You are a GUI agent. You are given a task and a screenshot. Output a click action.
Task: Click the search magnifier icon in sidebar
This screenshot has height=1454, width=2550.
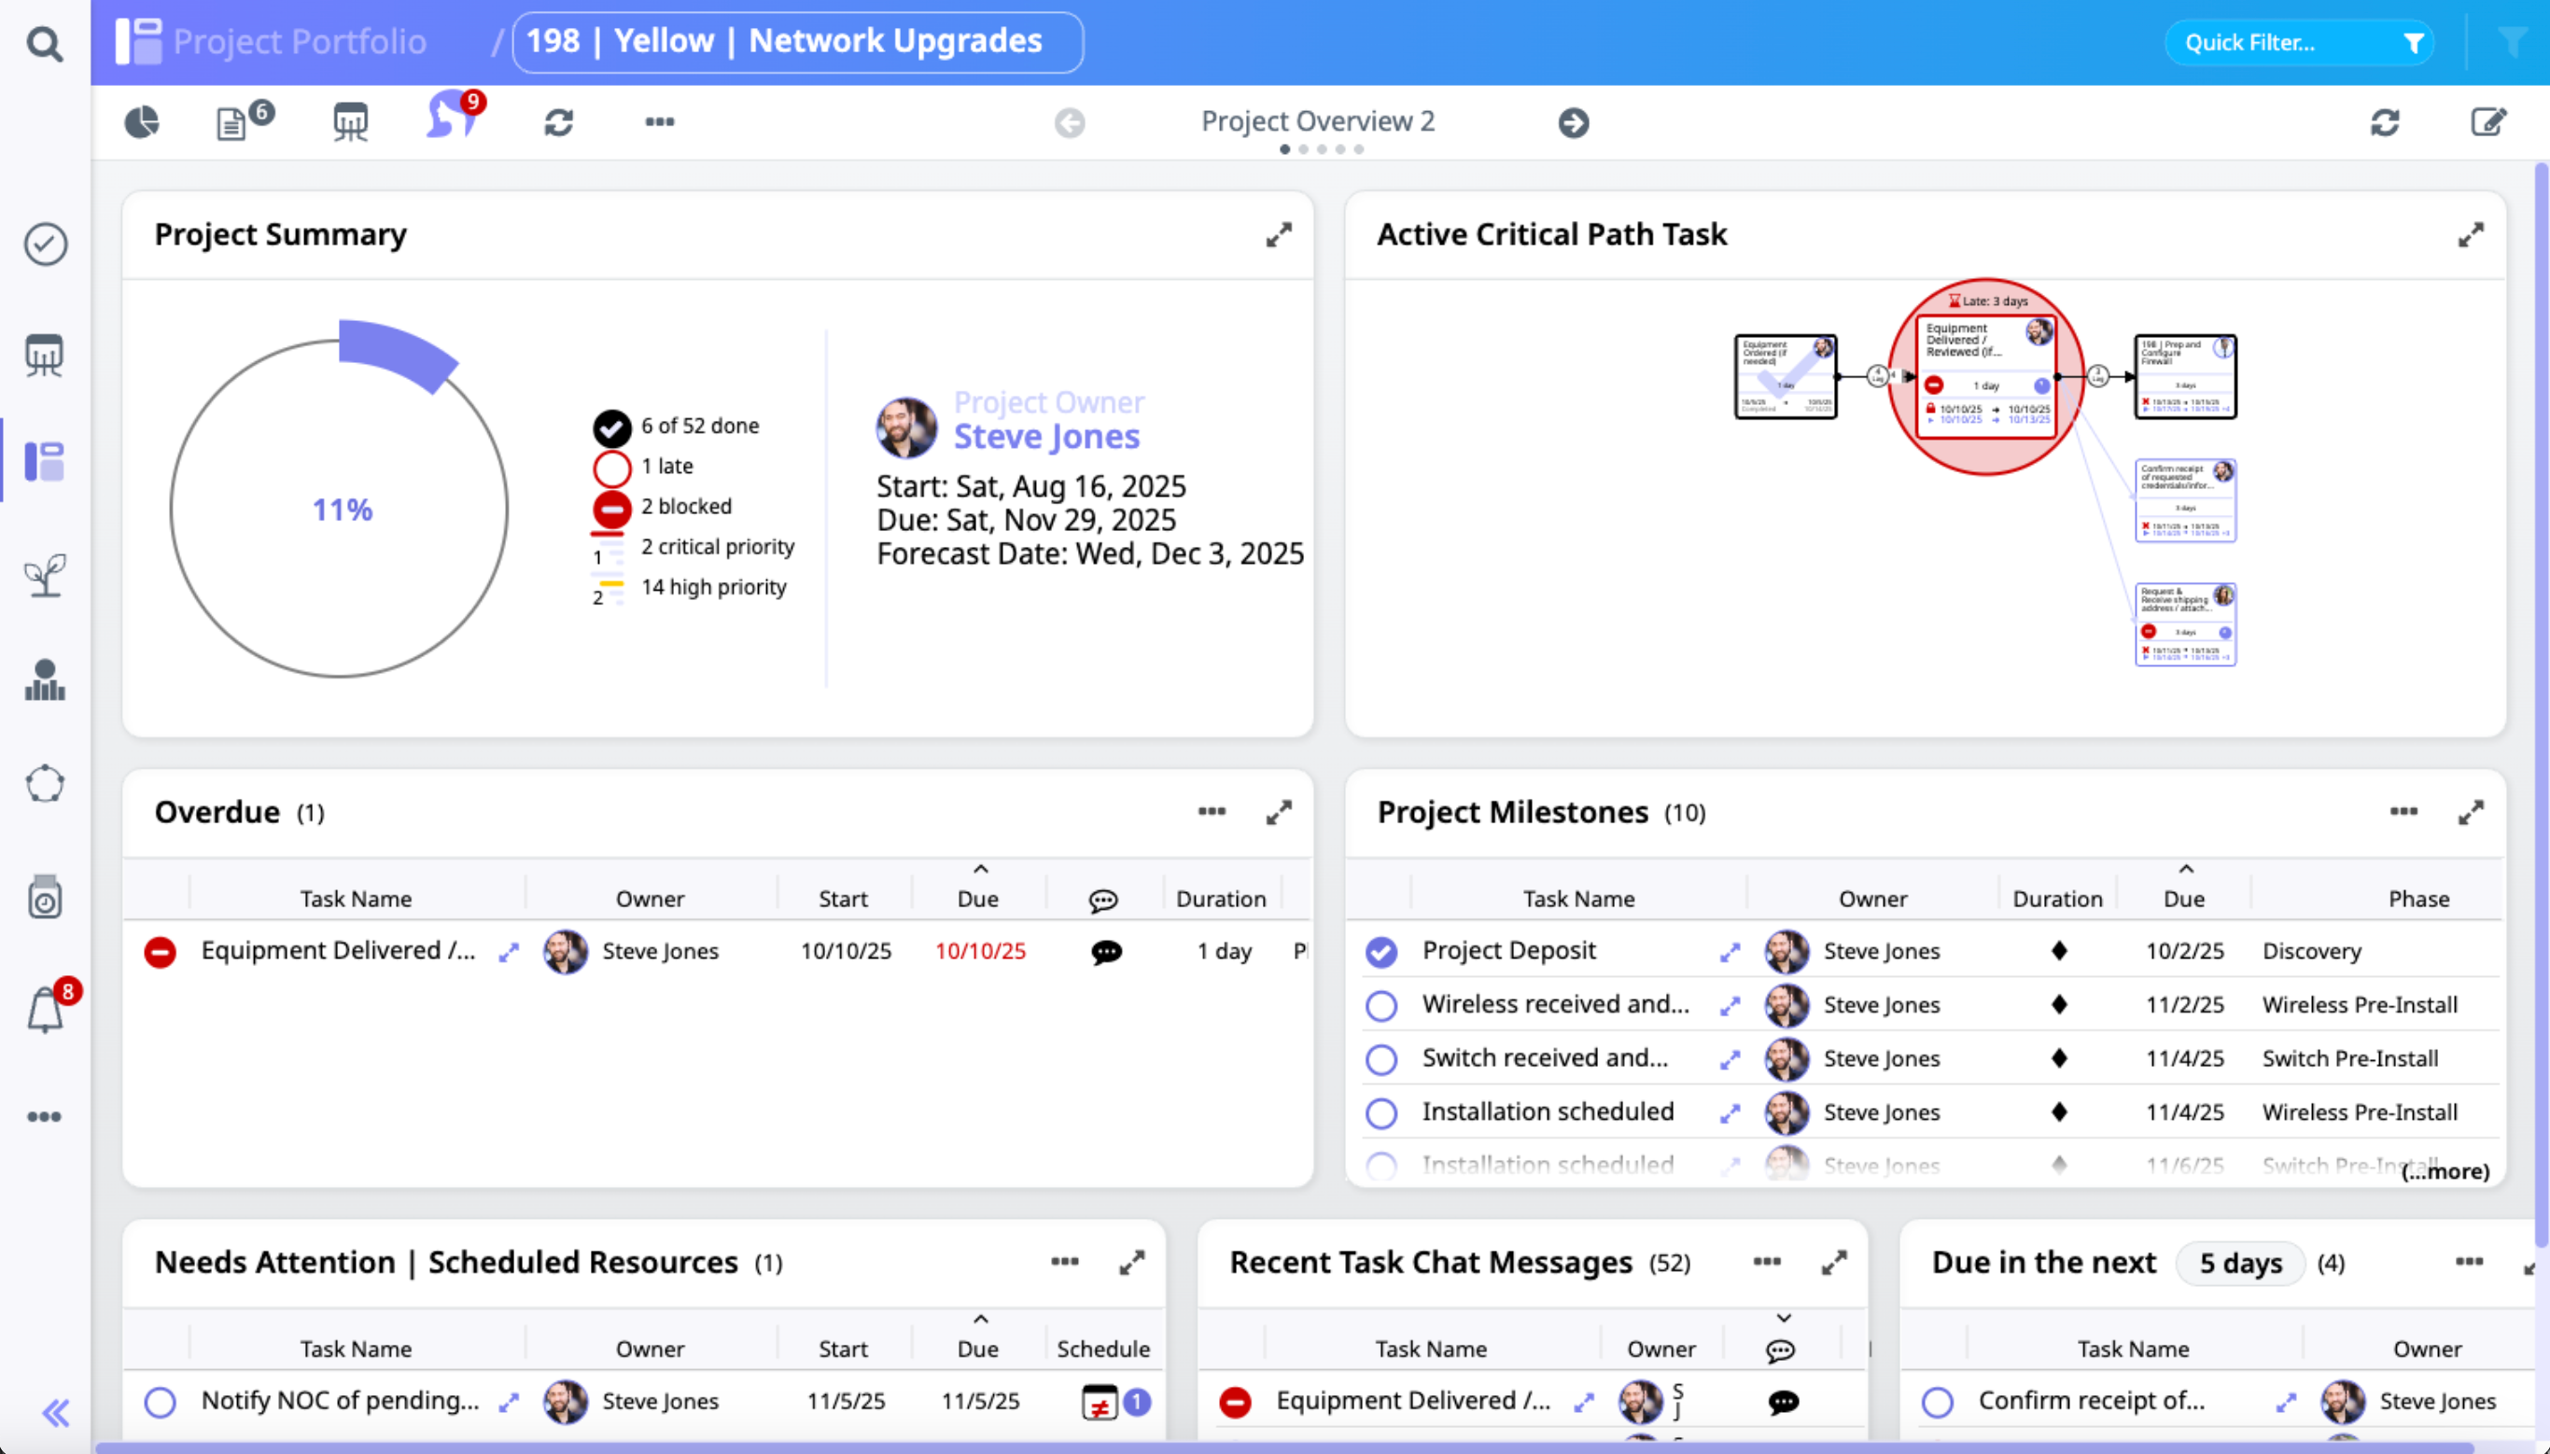(x=44, y=44)
